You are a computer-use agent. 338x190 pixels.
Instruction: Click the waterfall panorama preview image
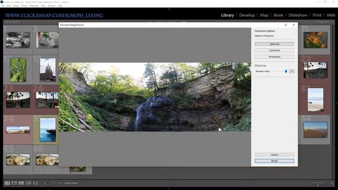(155, 97)
